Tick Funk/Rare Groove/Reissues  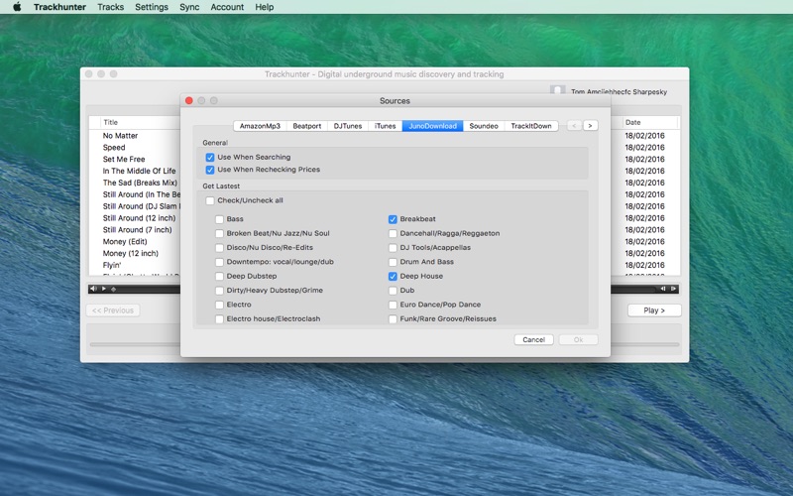coord(393,318)
